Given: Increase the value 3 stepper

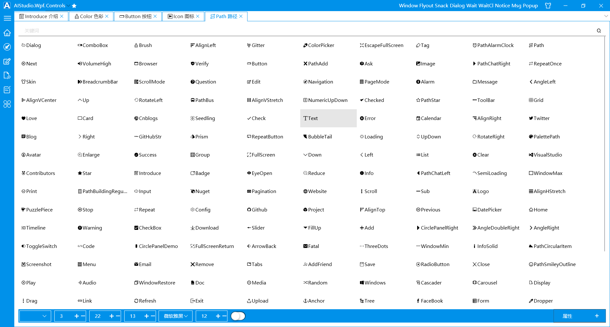Looking at the screenshot, I should coord(77,316).
